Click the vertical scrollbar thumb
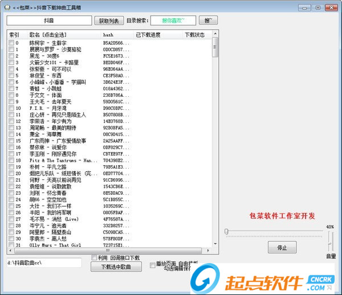Viewport: 342px width, 295px height. point(215,47)
